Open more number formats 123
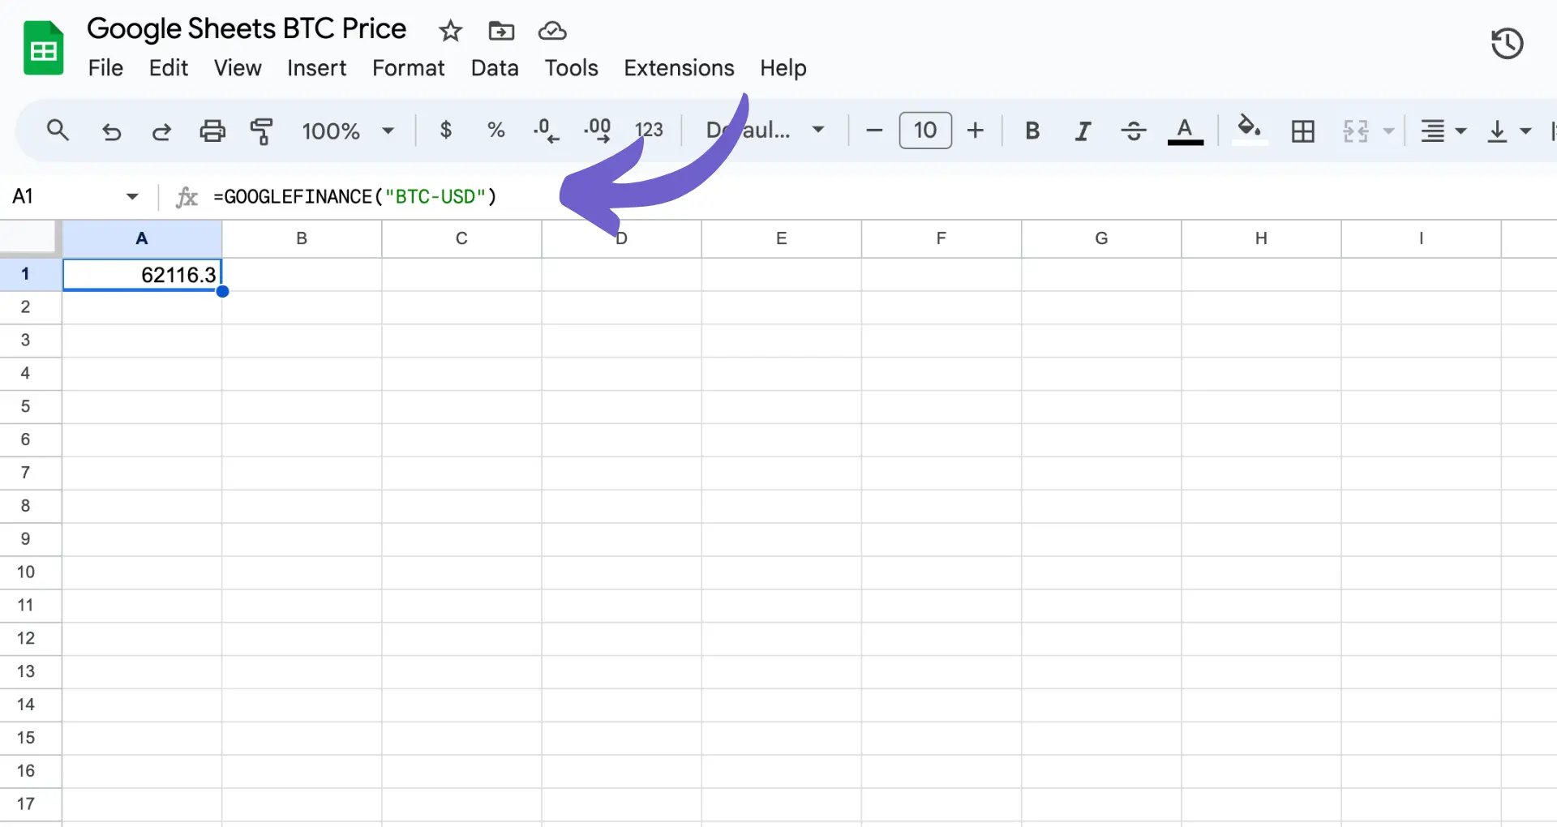 649,130
